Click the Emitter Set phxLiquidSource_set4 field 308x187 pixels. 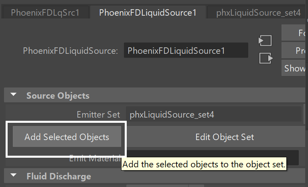click(x=214, y=114)
